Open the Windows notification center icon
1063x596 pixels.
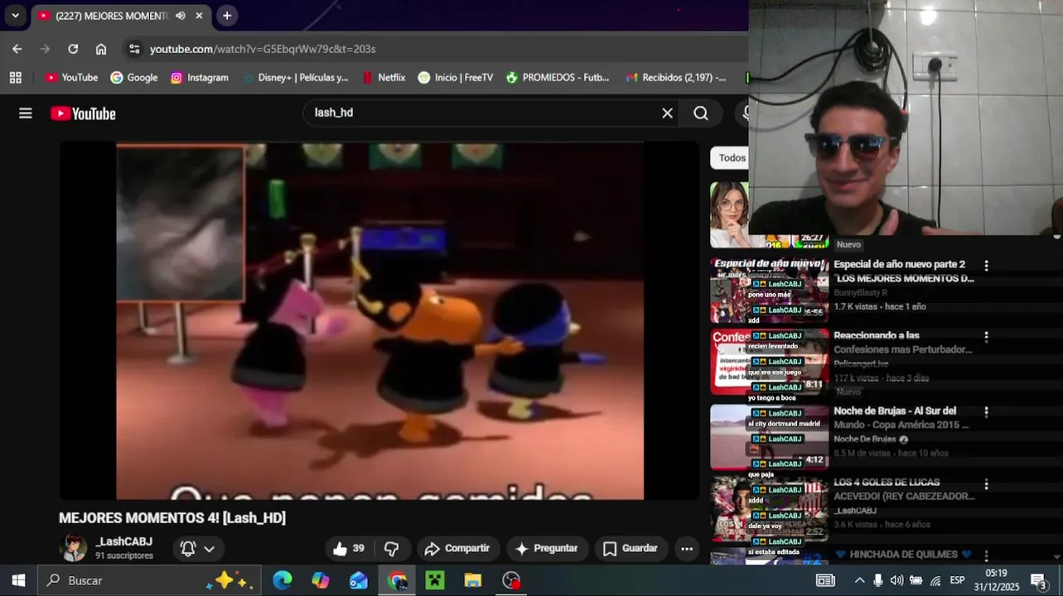click(1039, 580)
